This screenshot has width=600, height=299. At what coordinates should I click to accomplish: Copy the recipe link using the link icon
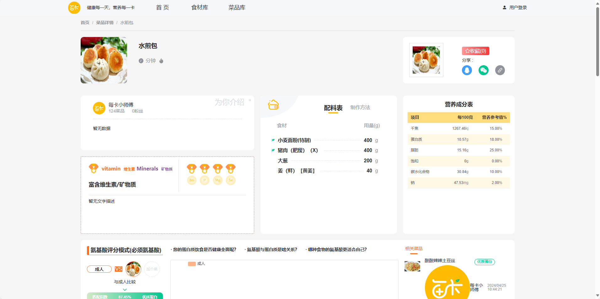coord(500,70)
